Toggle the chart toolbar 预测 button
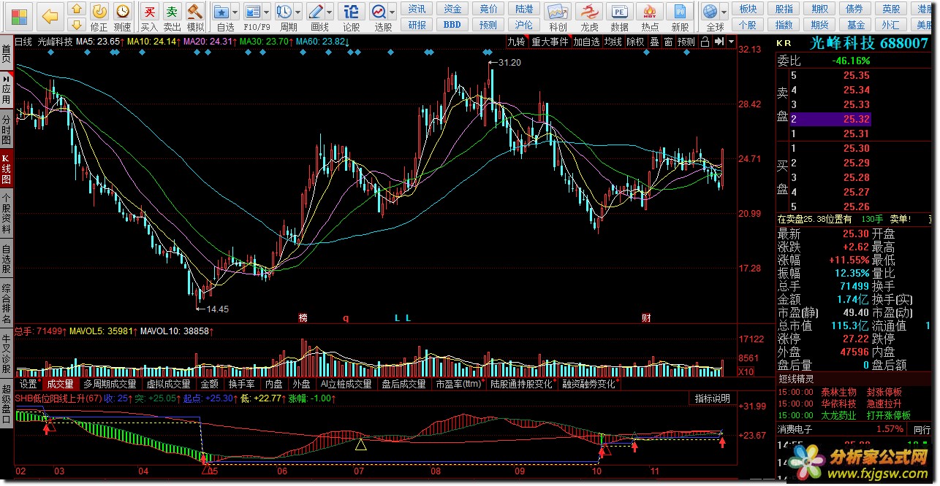 [686, 42]
